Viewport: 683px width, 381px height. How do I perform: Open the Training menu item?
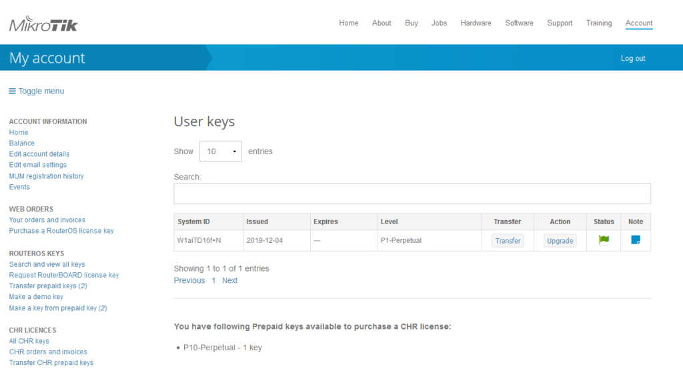pos(598,23)
